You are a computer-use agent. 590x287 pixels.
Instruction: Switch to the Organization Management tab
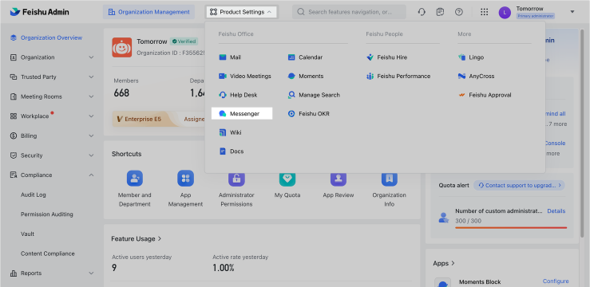(x=149, y=12)
